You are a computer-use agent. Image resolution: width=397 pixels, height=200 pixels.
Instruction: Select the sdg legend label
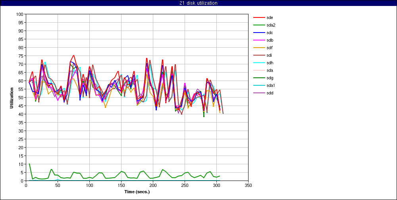(270, 78)
